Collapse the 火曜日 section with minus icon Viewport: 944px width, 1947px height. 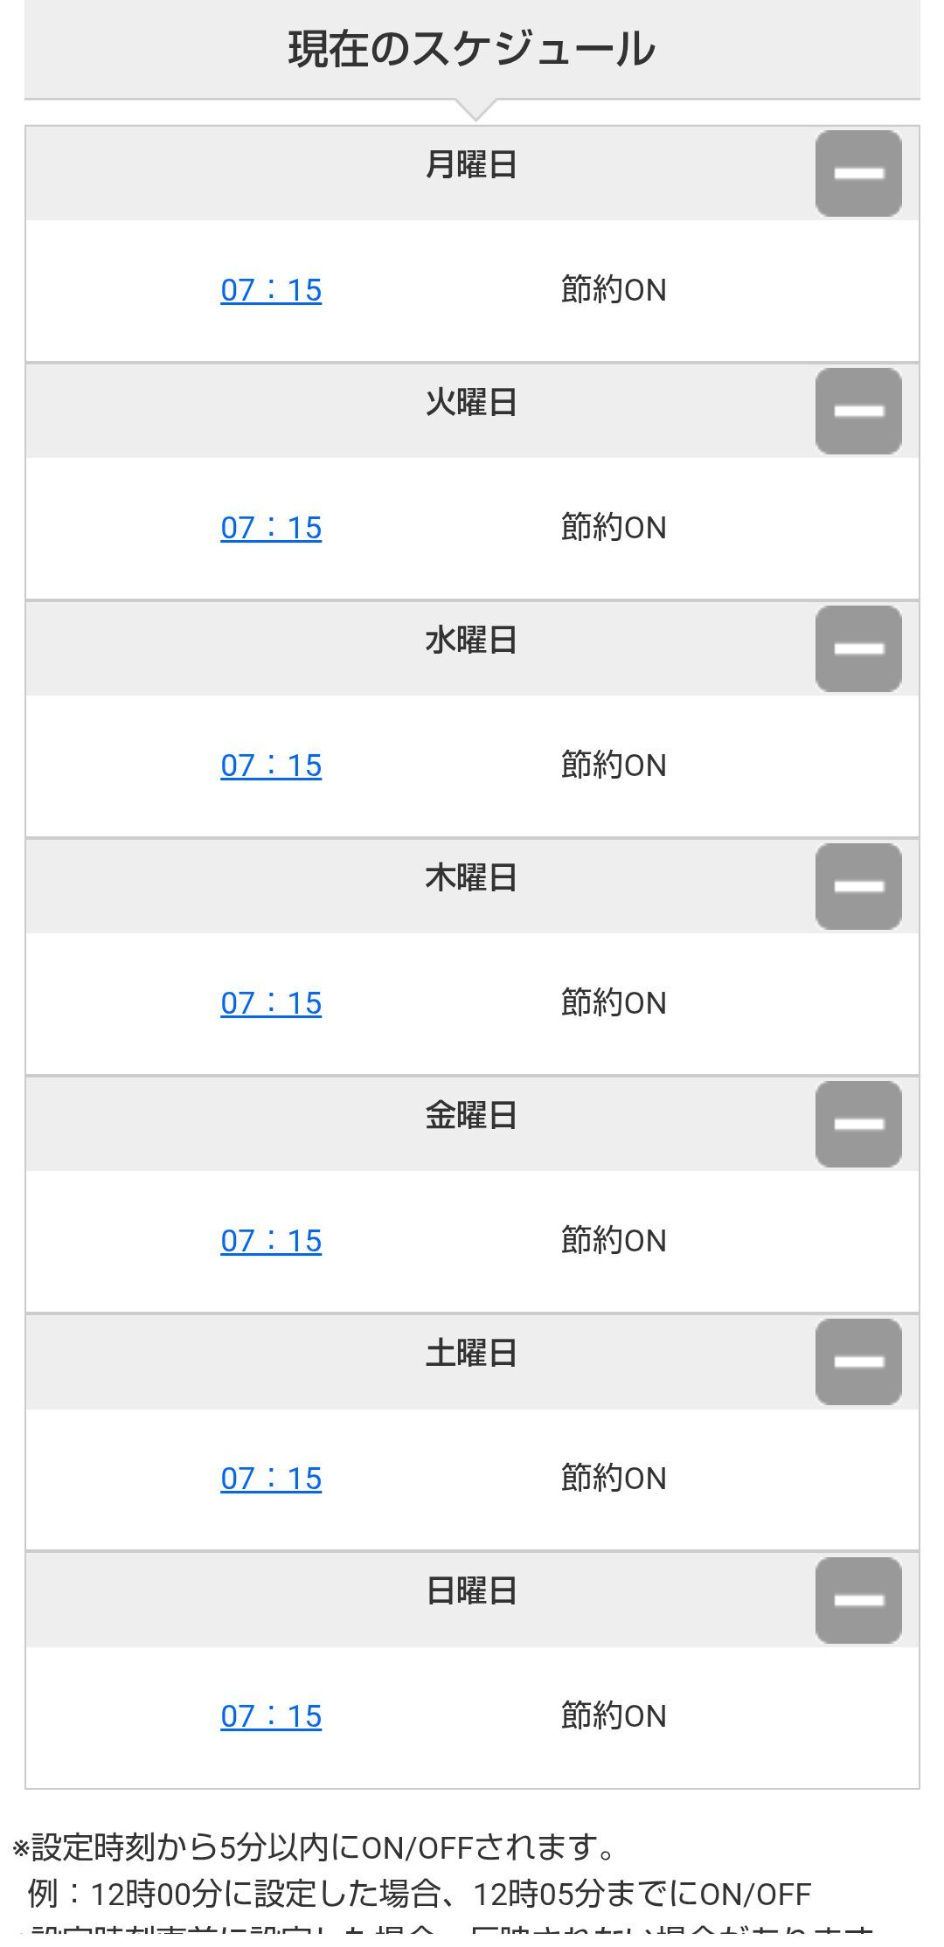coord(857,411)
